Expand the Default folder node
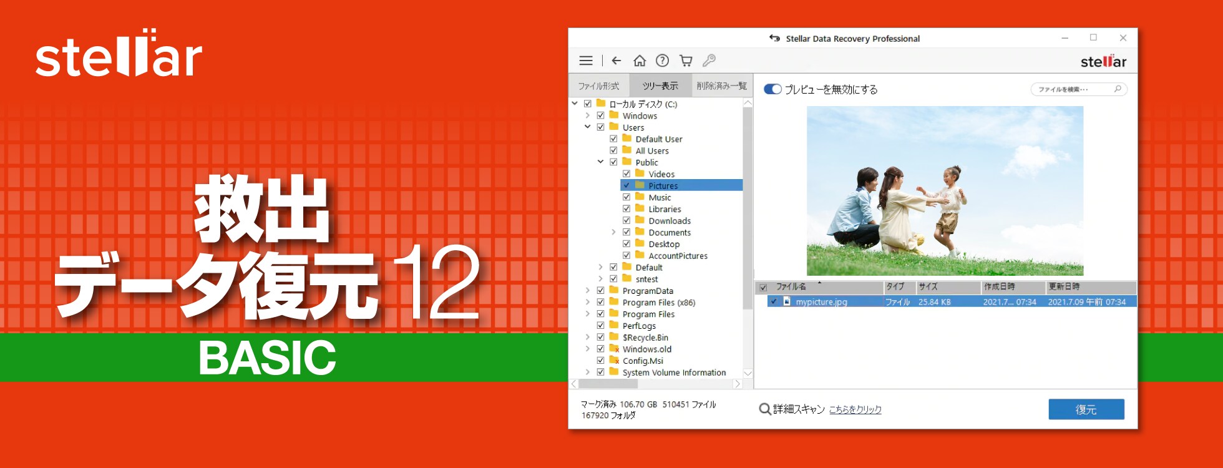Image resolution: width=1223 pixels, height=468 pixels. pyautogui.click(x=601, y=267)
